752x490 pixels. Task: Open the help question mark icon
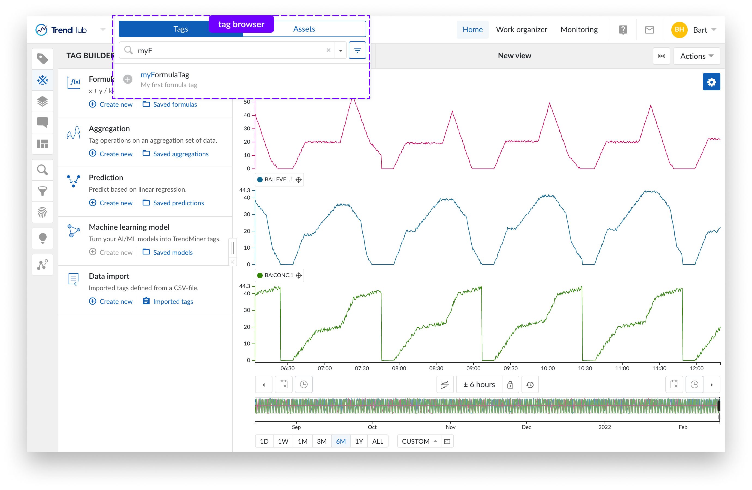click(x=623, y=30)
